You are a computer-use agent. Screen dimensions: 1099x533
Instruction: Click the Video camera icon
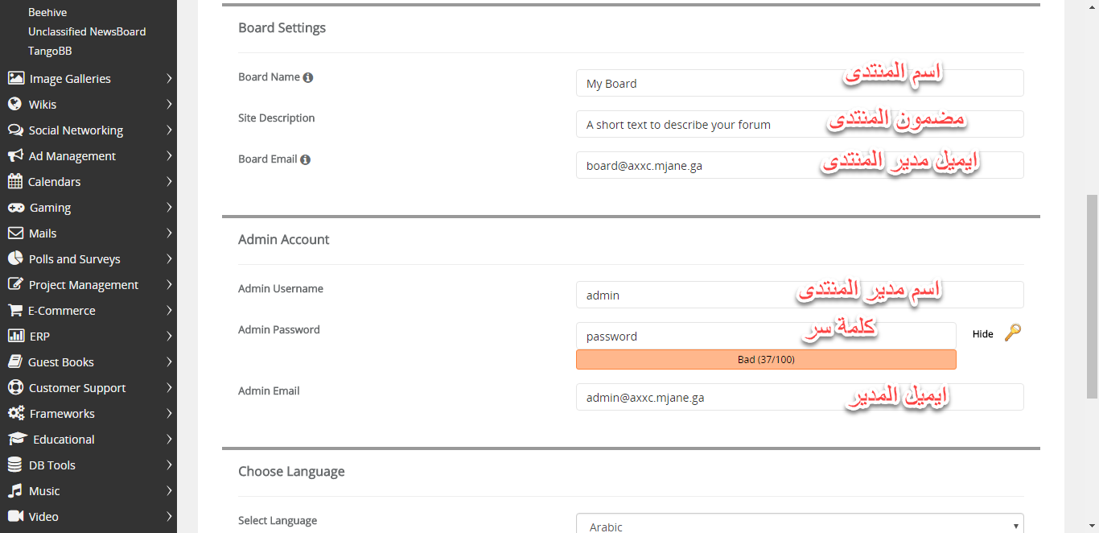tap(15, 516)
